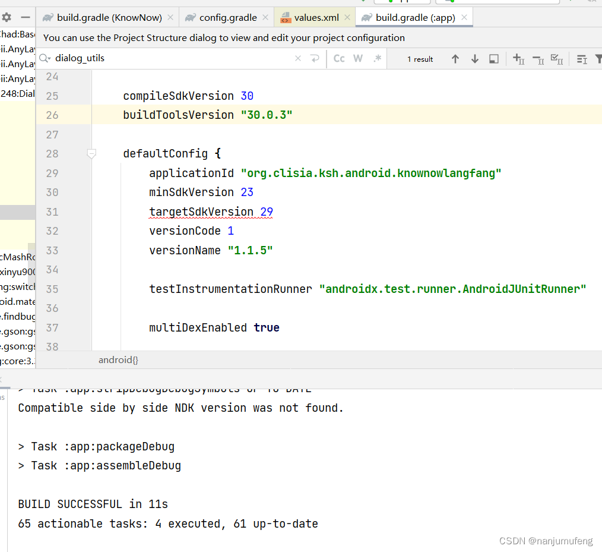
Task: Toggle whole words matching
Action: (x=357, y=59)
